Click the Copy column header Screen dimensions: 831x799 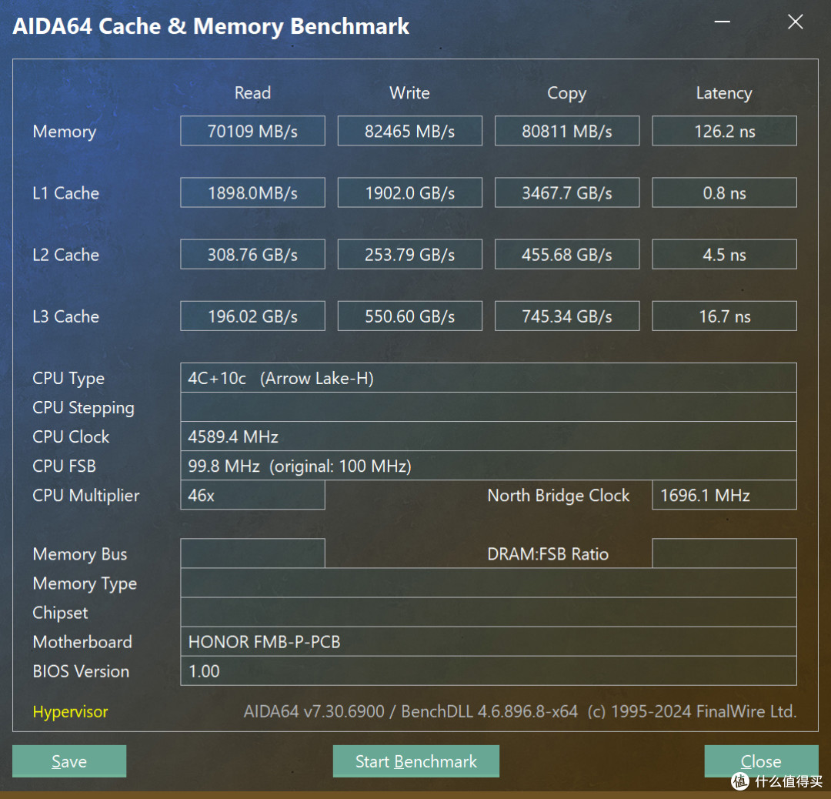click(x=566, y=93)
